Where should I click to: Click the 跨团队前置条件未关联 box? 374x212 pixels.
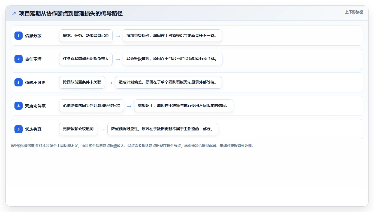click(82, 82)
